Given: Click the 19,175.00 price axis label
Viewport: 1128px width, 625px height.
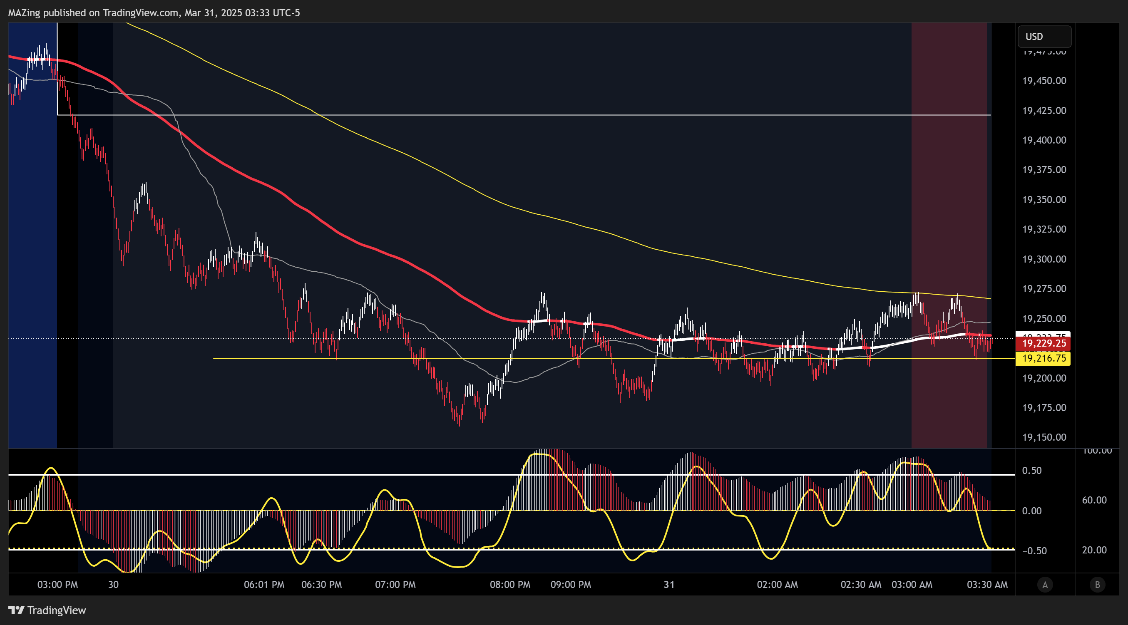Looking at the screenshot, I should (1044, 407).
